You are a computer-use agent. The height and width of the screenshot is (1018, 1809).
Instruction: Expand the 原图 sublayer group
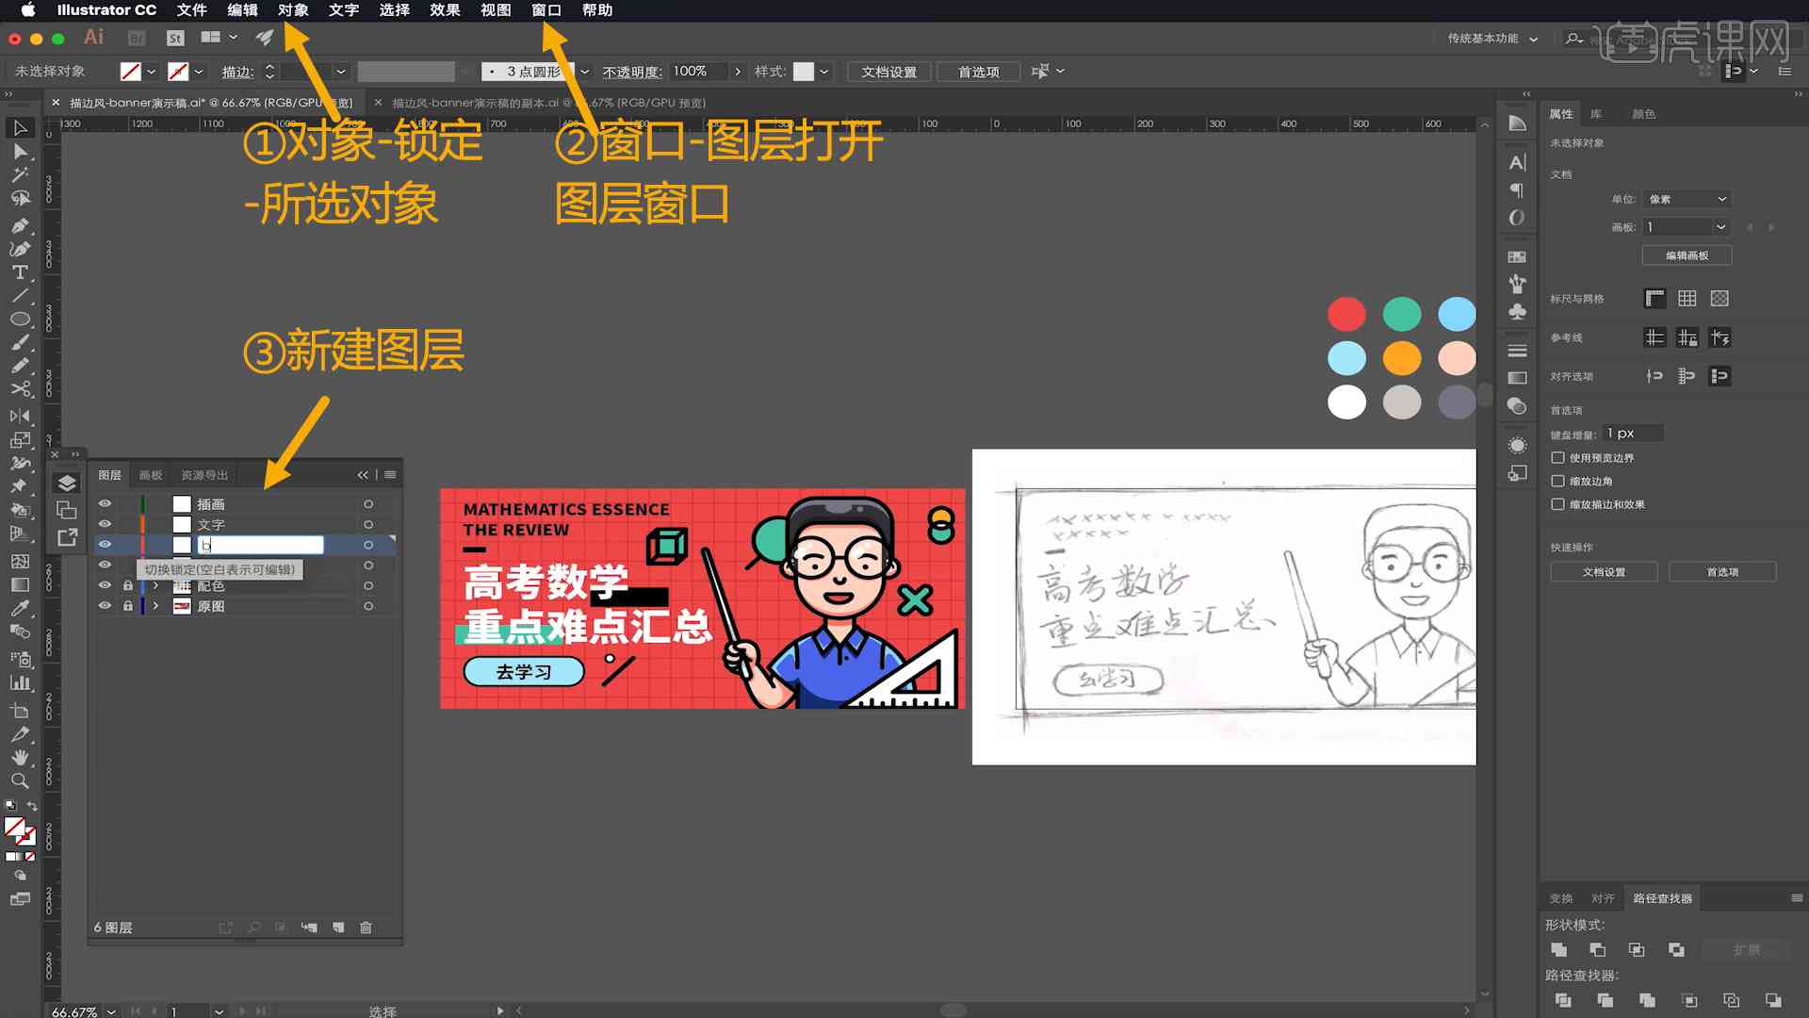click(x=153, y=605)
